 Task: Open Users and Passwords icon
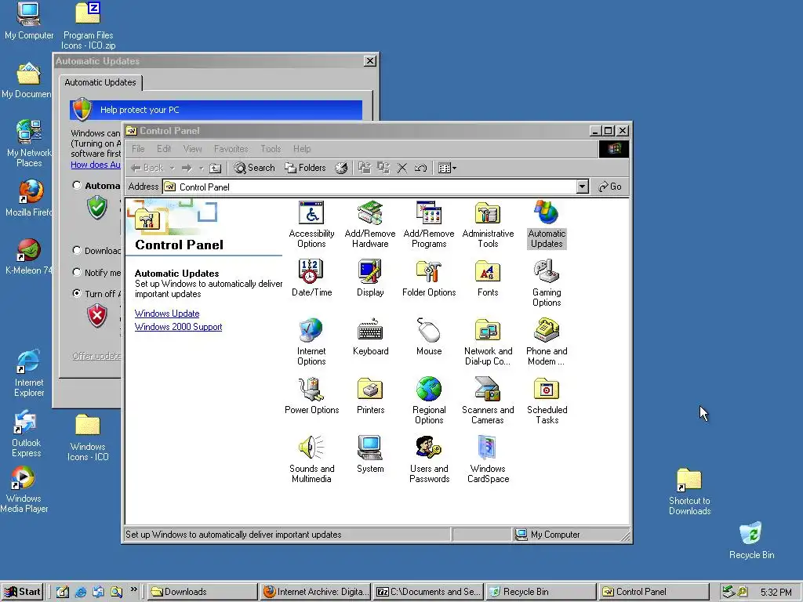[x=429, y=459]
